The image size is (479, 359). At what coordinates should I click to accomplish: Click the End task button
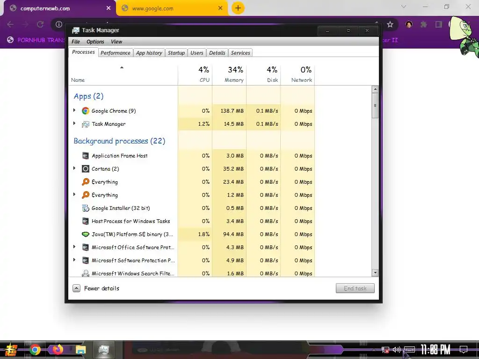click(355, 288)
